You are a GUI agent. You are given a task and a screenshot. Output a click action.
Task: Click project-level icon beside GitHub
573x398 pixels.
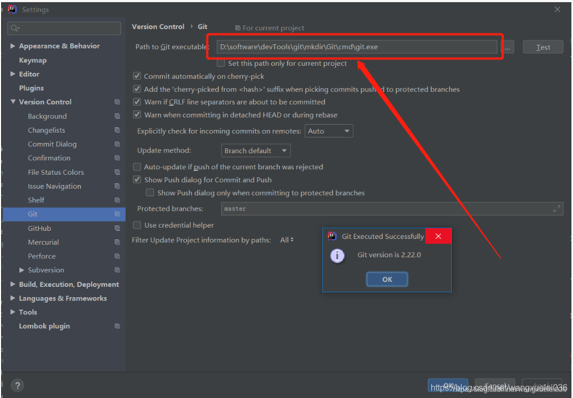click(x=117, y=228)
